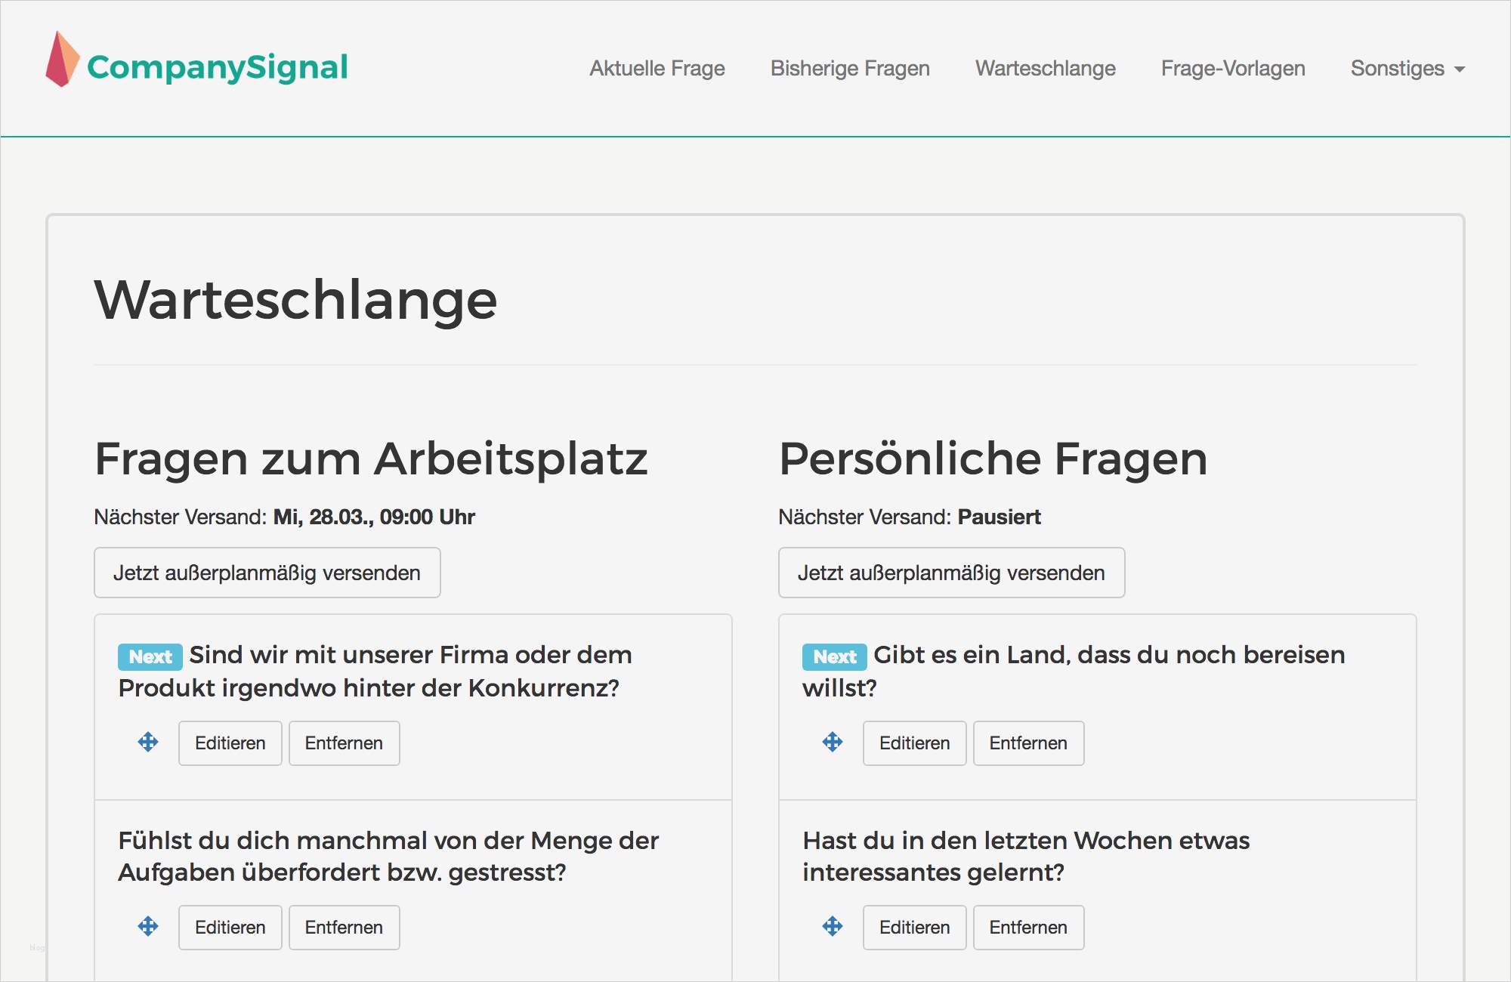Viewport: 1511px width, 982px height.
Task: Select the Warteschlange navigation item
Action: [1046, 68]
